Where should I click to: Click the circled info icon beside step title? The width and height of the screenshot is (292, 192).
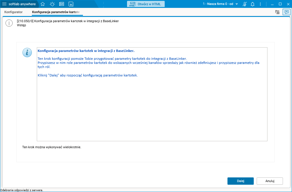[9, 23]
